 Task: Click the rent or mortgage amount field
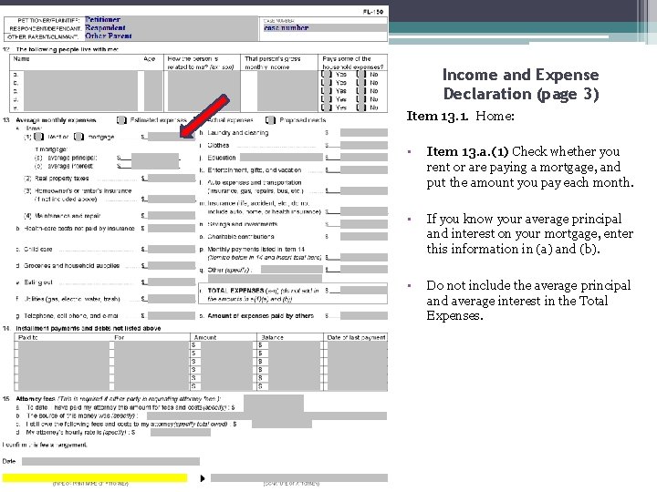[172, 137]
